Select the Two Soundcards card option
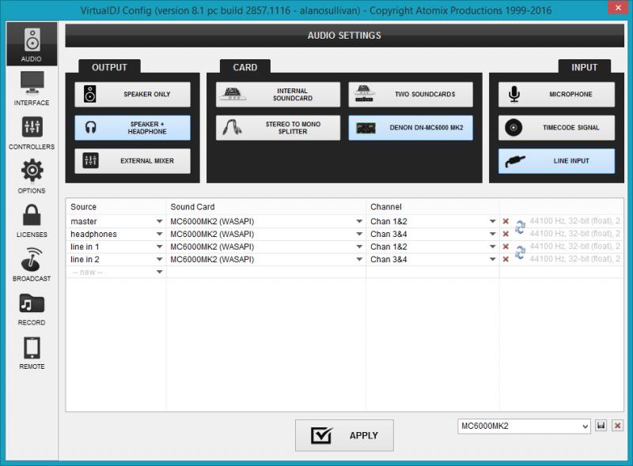The width and height of the screenshot is (633, 466). (411, 95)
